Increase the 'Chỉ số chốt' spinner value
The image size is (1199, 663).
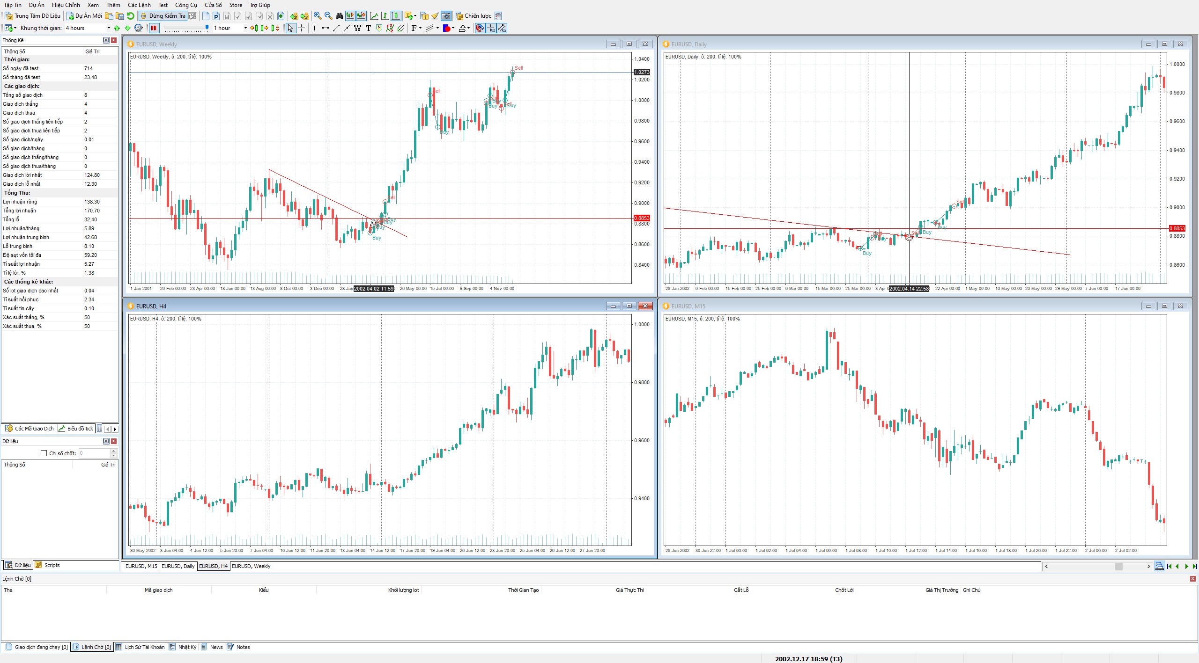113,452
